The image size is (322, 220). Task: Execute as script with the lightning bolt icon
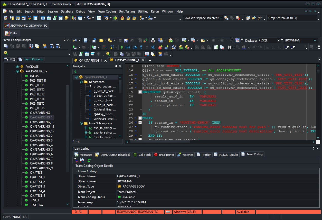point(66,18)
